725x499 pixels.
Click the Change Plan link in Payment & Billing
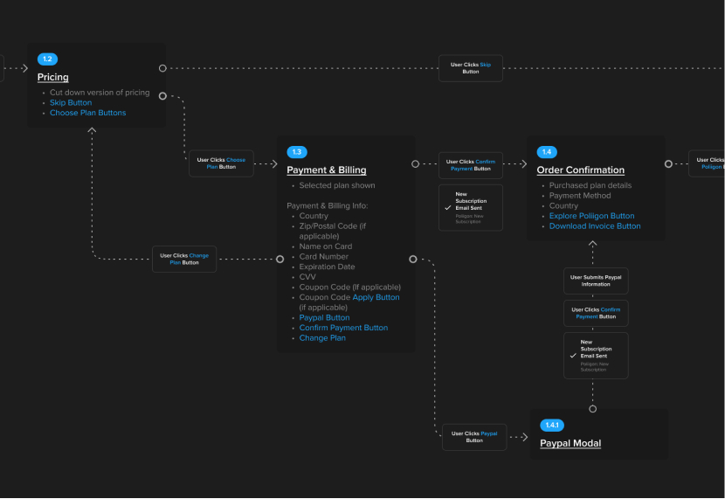tap(322, 338)
